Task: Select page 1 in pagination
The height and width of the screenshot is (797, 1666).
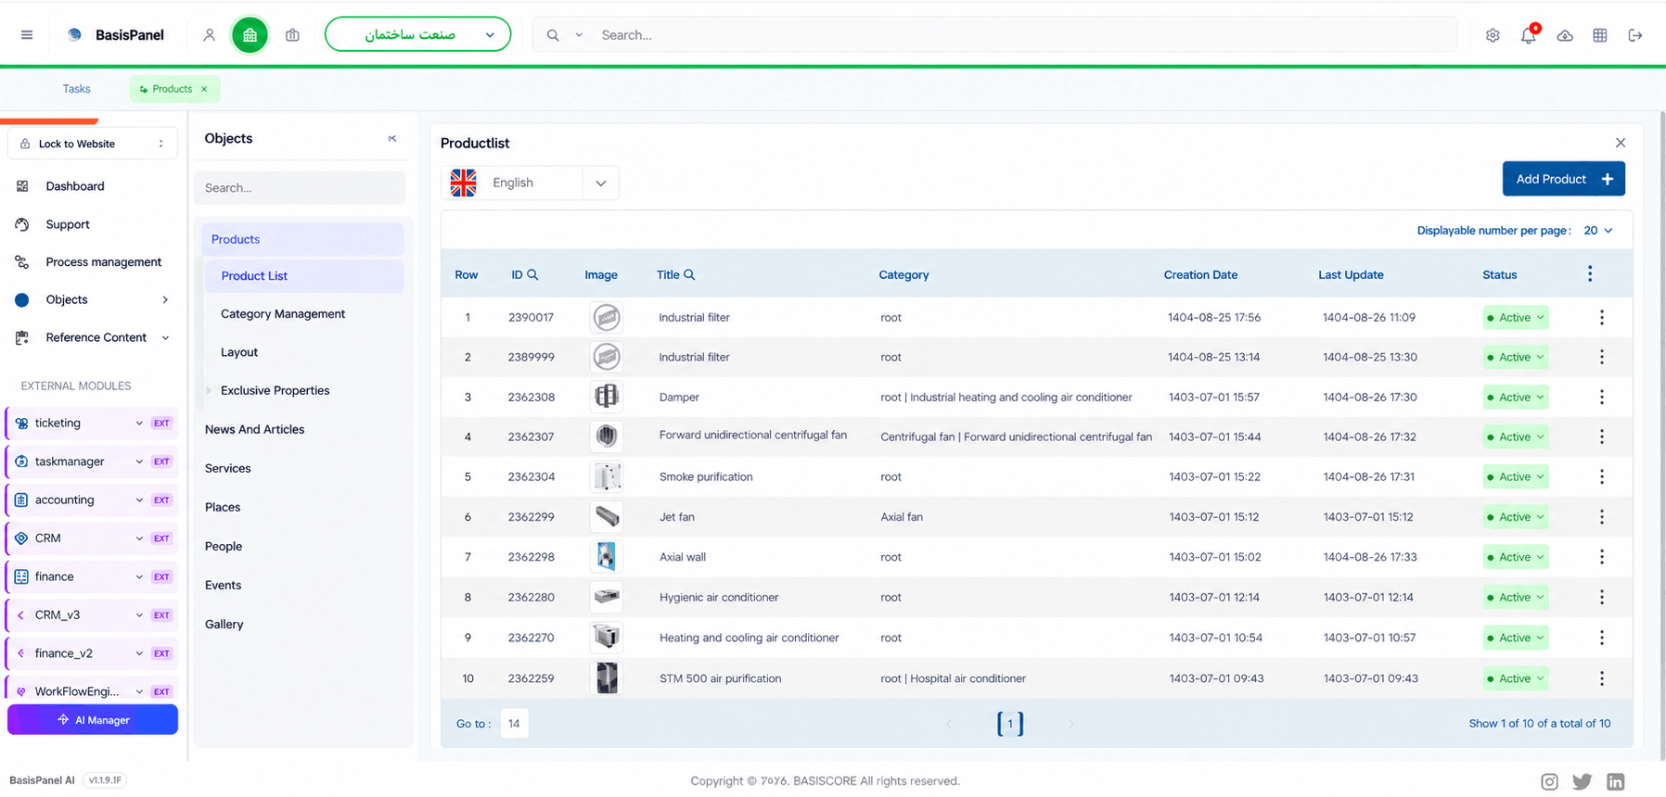Action: pyautogui.click(x=1010, y=724)
